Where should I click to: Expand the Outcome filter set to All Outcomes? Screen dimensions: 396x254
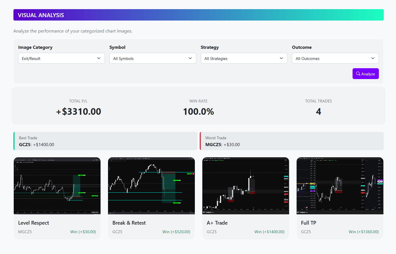[x=335, y=58]
